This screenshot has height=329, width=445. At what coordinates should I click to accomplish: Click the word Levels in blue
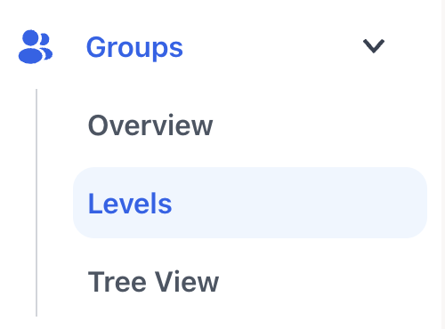pyautogui.click(x=130, y=203)
